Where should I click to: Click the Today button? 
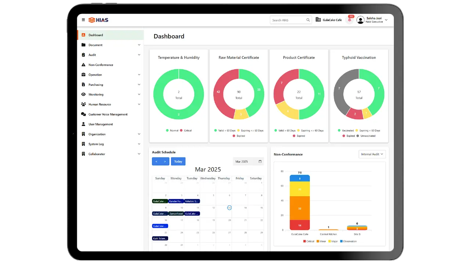click(178, 161)
